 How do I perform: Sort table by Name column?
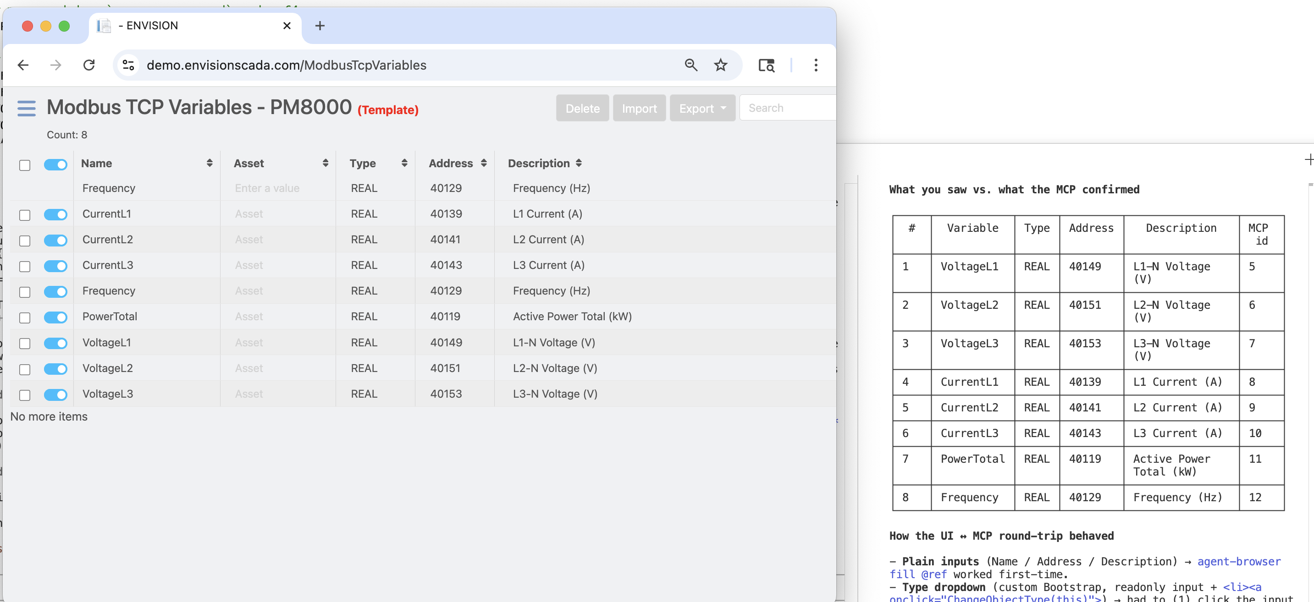(x=209, y=163)
